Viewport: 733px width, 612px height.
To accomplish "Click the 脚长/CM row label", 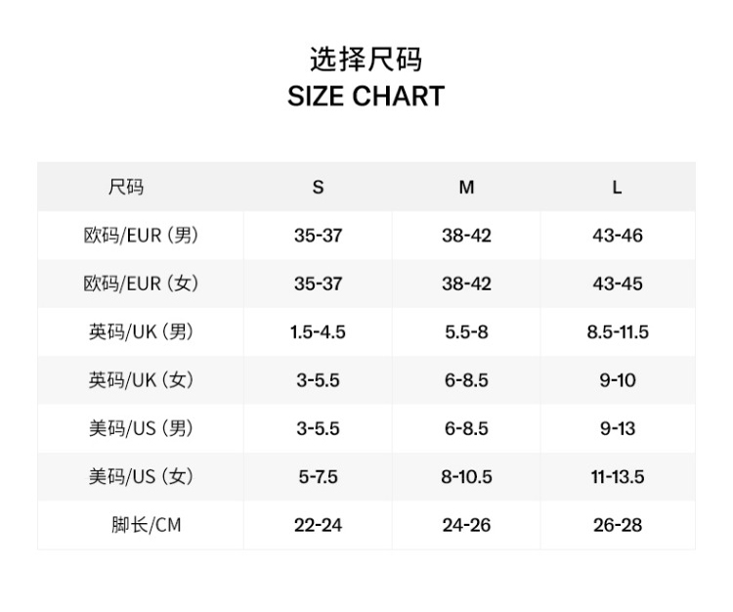I will (146, 525).
